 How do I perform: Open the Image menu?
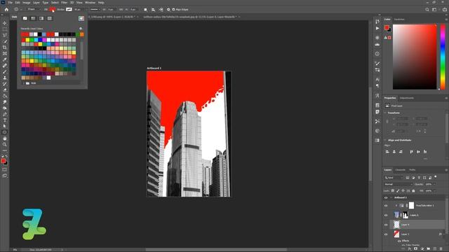pos(27,3)
